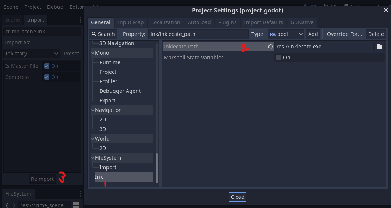The image size is (391, 208).
Task: Click the settings tree vertical scrollbar
Action: coord(157,168)
